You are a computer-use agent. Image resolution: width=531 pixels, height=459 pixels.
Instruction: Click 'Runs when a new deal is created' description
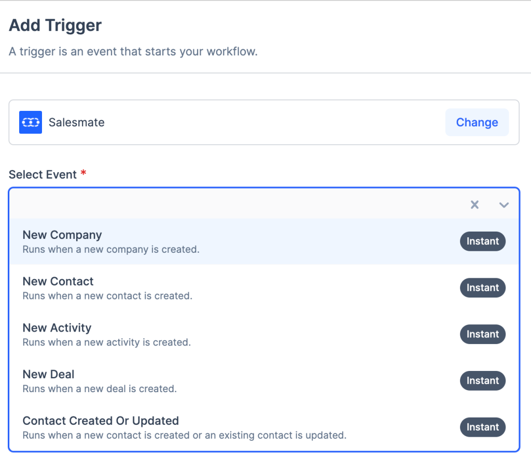100,389
